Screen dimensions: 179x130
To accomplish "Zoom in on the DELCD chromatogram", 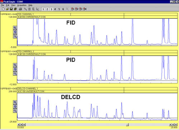I will [x=15, y=102].
